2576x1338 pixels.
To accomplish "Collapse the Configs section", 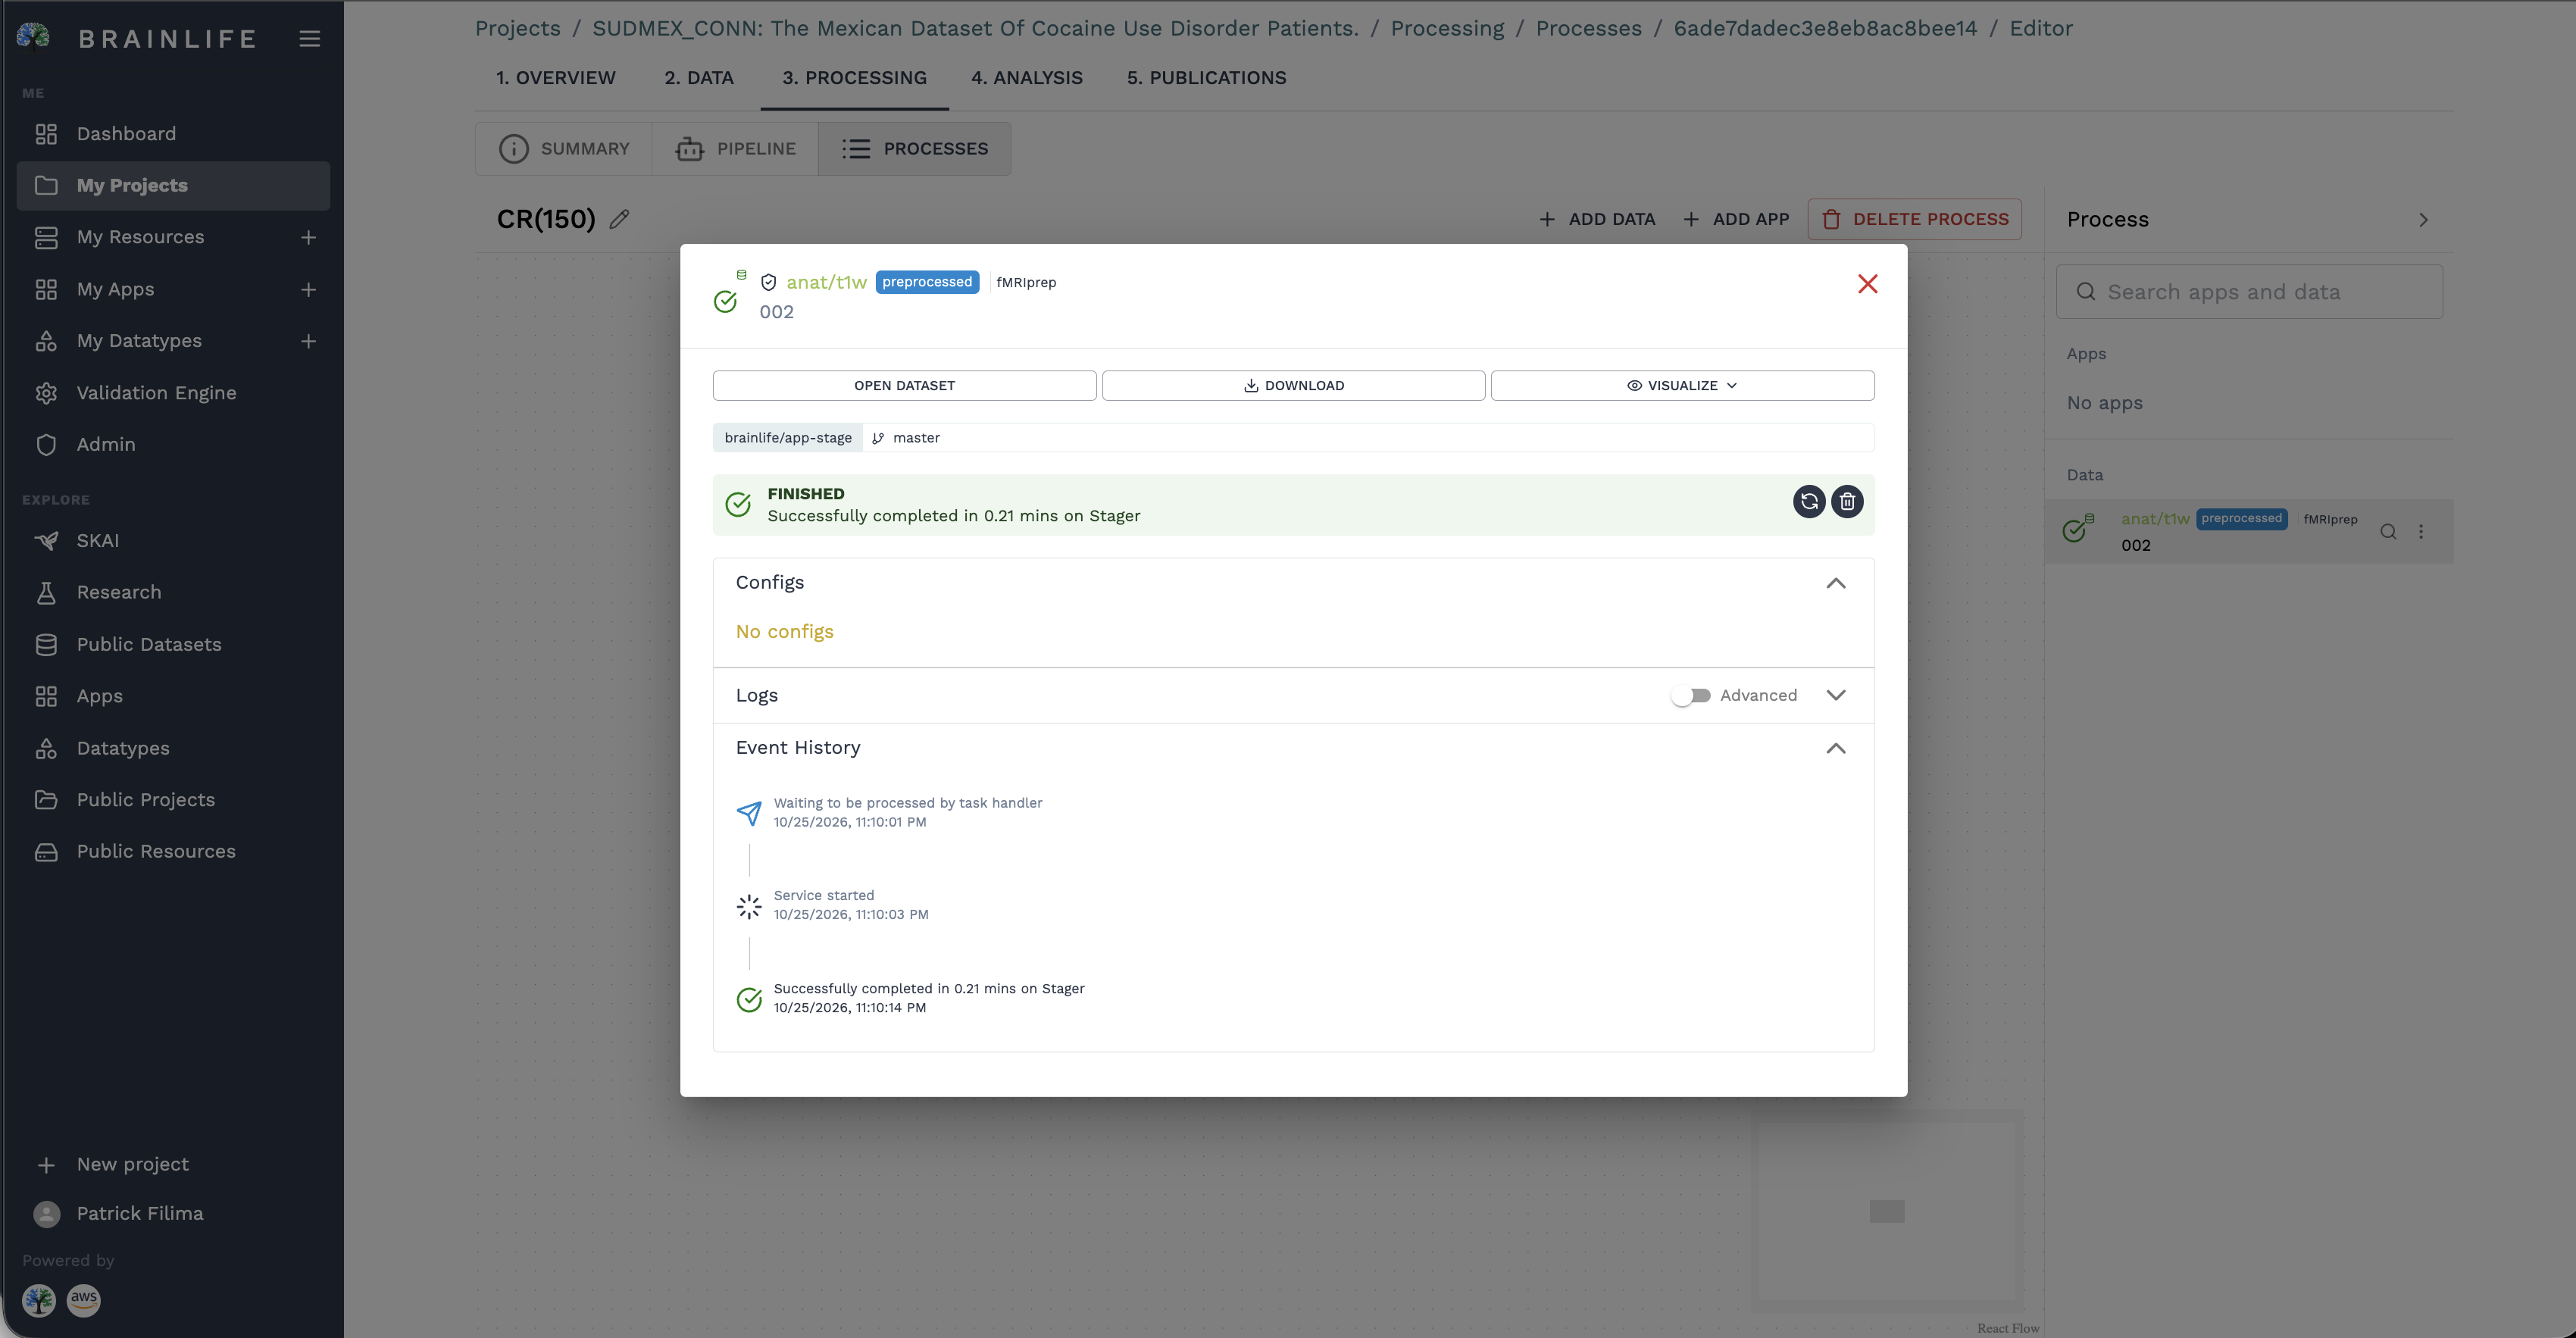I will click(1835, 583).
